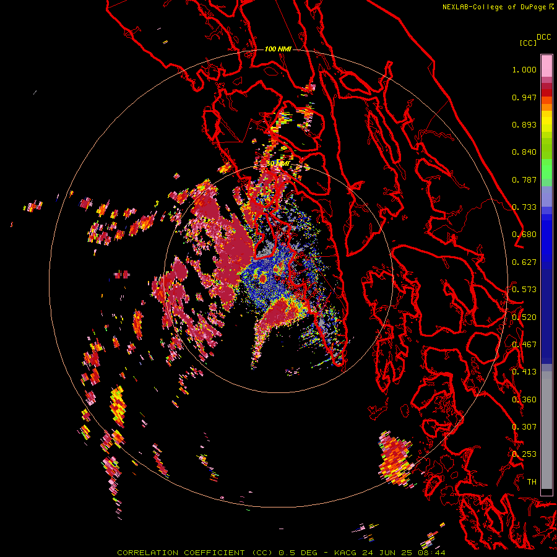557x557 pixels.
Task: Click the 0.787 value on the color scale
Action: (x=524, y=179)
